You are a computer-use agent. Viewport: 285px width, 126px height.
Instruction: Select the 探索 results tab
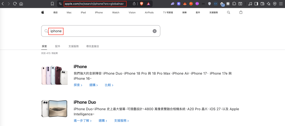[x=44, y=46]
